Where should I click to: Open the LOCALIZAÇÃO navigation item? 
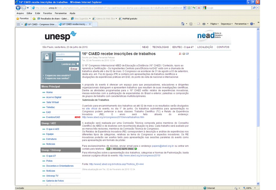[x=205, y=47]
